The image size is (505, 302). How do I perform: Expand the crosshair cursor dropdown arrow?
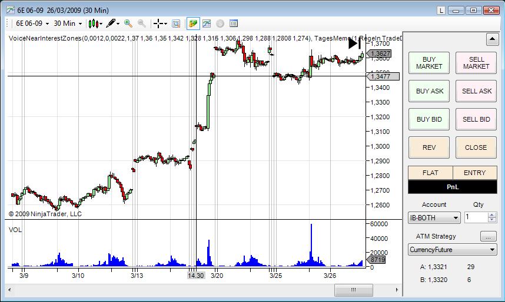(165, 24)
